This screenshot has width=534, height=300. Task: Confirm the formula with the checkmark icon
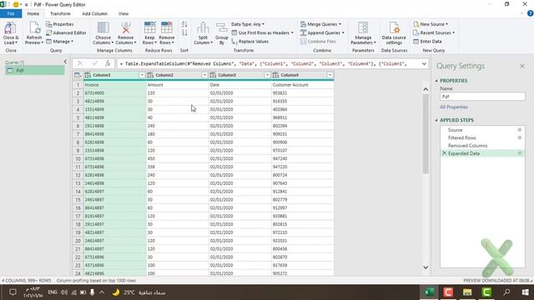tap(94, 63)
